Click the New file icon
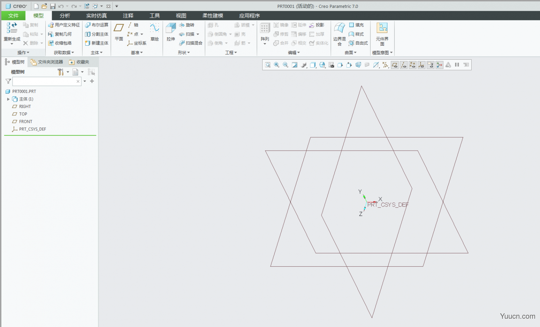540x327 pixels. click(36, 6)
